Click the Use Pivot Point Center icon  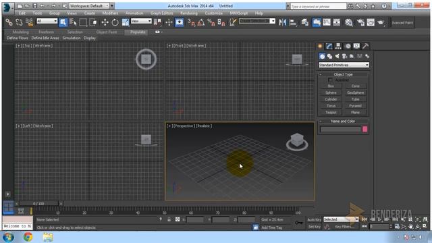[x=157, y=22]
